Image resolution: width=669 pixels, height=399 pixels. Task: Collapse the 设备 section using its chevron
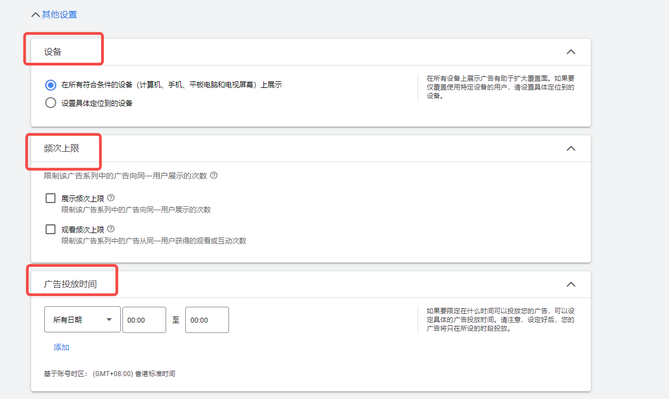click(x=571, y=52)
